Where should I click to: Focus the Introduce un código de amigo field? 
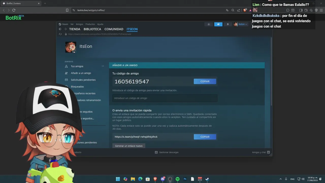click(165, 98)
